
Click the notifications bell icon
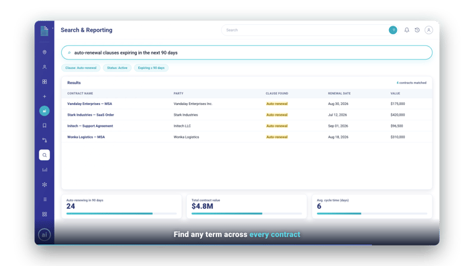(x=407, y=30)
